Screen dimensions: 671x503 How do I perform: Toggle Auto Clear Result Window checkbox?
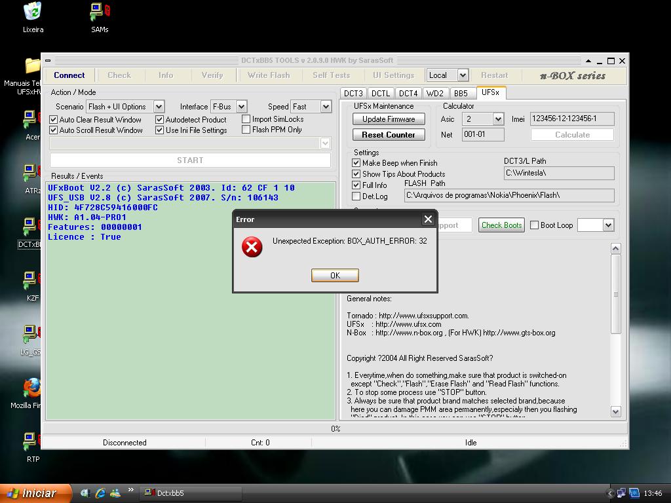click(x=54, y=120)
